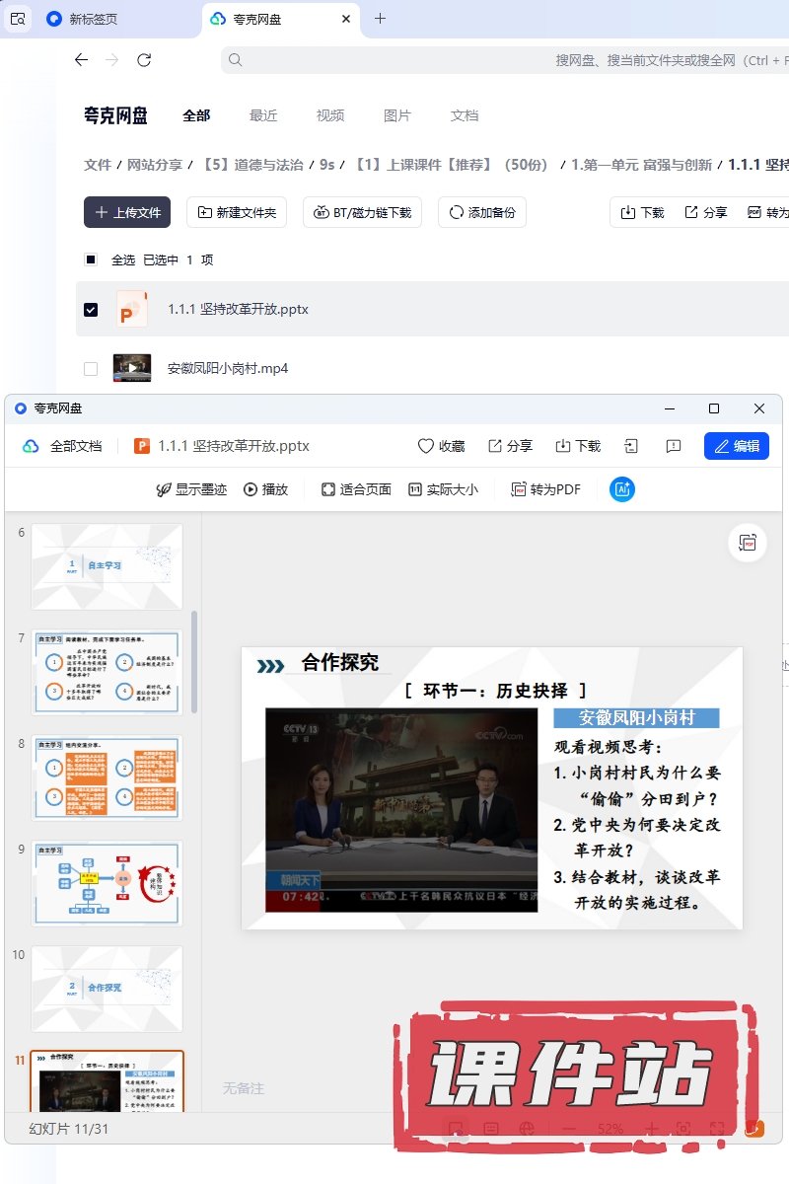Screen dimensions: 789x1184
Task: Click the 上传文件 button
Action: tap(127, 212)
